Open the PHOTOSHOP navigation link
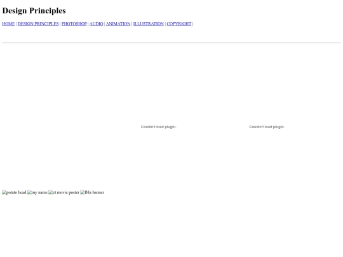343x257 pixels. tap(74, 24)
